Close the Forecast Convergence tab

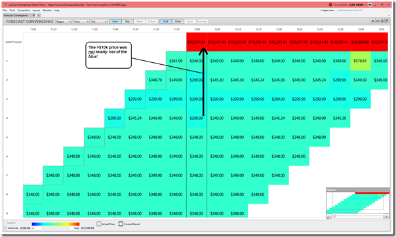coord(34,15)
